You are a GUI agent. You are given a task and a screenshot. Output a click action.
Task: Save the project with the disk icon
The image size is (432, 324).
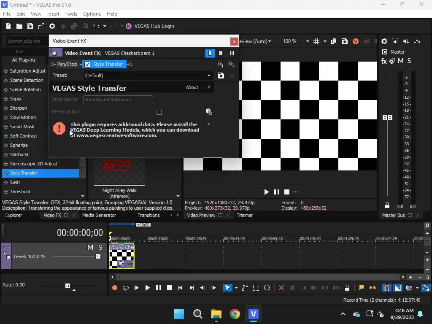point(30,26)
